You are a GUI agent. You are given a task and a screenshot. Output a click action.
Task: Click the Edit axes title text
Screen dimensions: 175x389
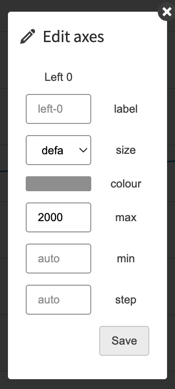[x=73, y=37]
